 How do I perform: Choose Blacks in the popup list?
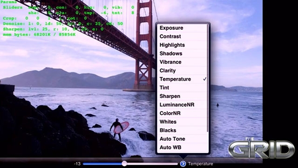(182, 130)
